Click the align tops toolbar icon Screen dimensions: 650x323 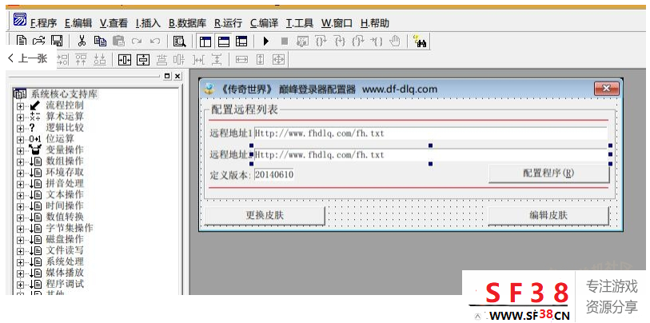coord(81,60)
